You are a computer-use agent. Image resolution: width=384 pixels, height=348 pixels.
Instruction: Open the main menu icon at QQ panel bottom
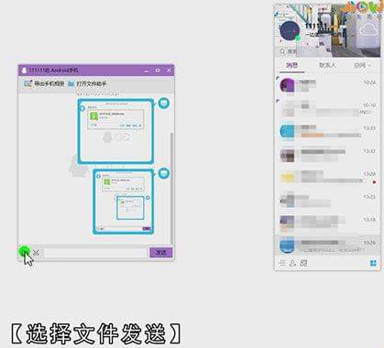[x=282, y=263]
